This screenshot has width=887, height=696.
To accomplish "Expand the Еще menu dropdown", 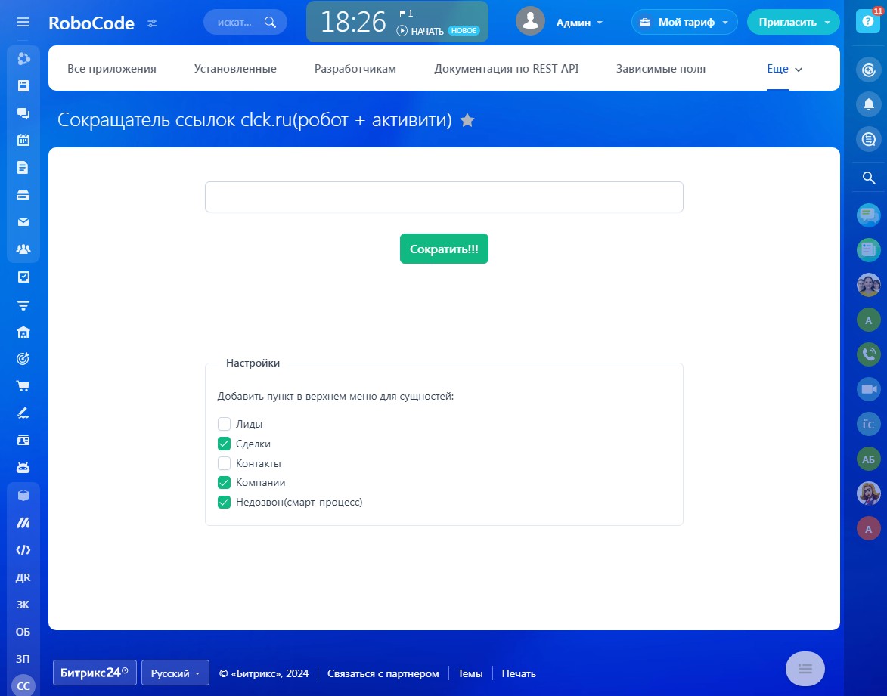I will (785, 69).
